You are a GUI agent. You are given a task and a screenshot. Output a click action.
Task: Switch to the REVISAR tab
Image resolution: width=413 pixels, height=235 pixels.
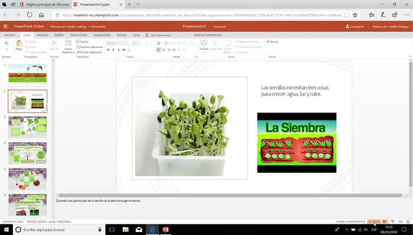pyautogui.click(x=122, y=35)
